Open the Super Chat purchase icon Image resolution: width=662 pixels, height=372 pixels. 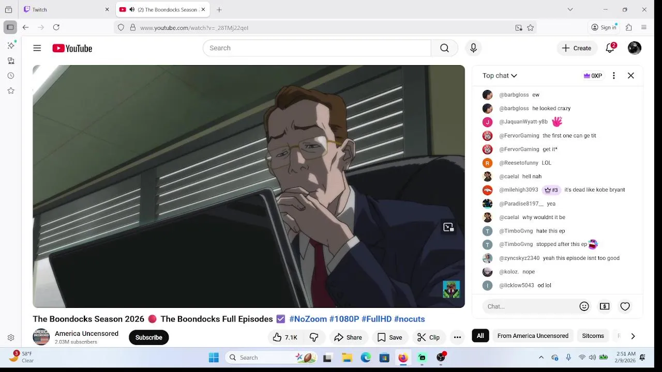605,306
